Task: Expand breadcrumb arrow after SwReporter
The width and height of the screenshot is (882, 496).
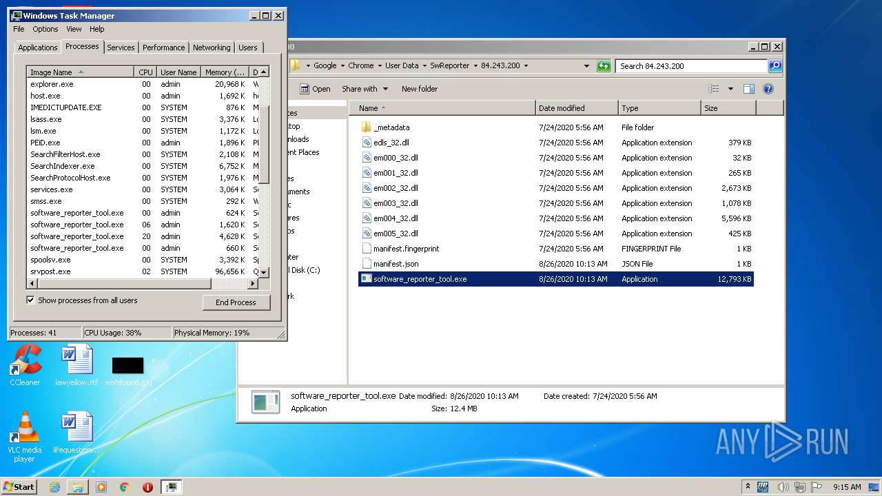Action: coord(475,66)
